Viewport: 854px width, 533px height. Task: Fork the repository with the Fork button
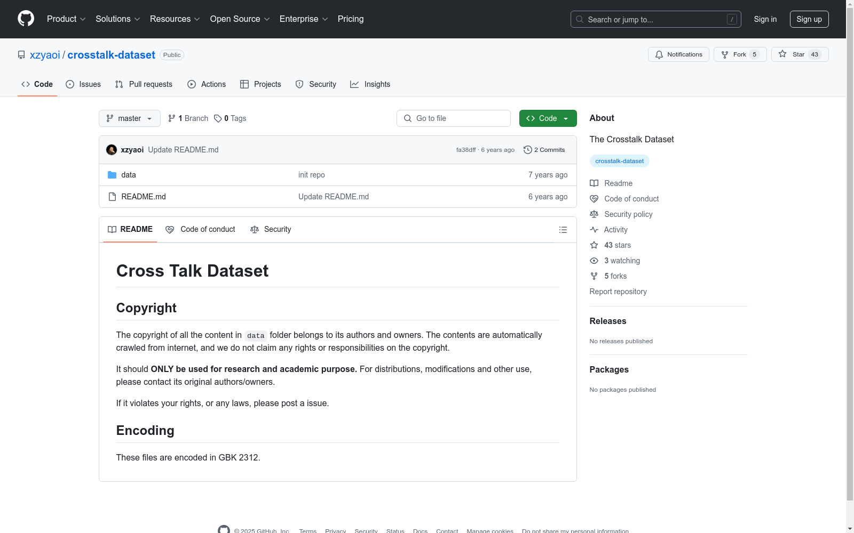740,54
